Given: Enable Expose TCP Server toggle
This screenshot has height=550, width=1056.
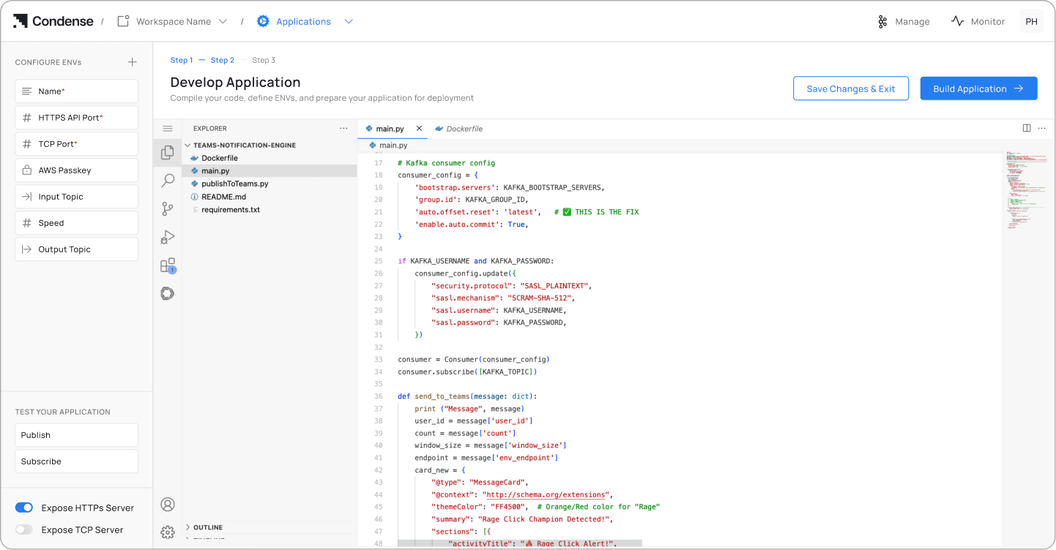Looking at the screenshot, I should 24,530.
